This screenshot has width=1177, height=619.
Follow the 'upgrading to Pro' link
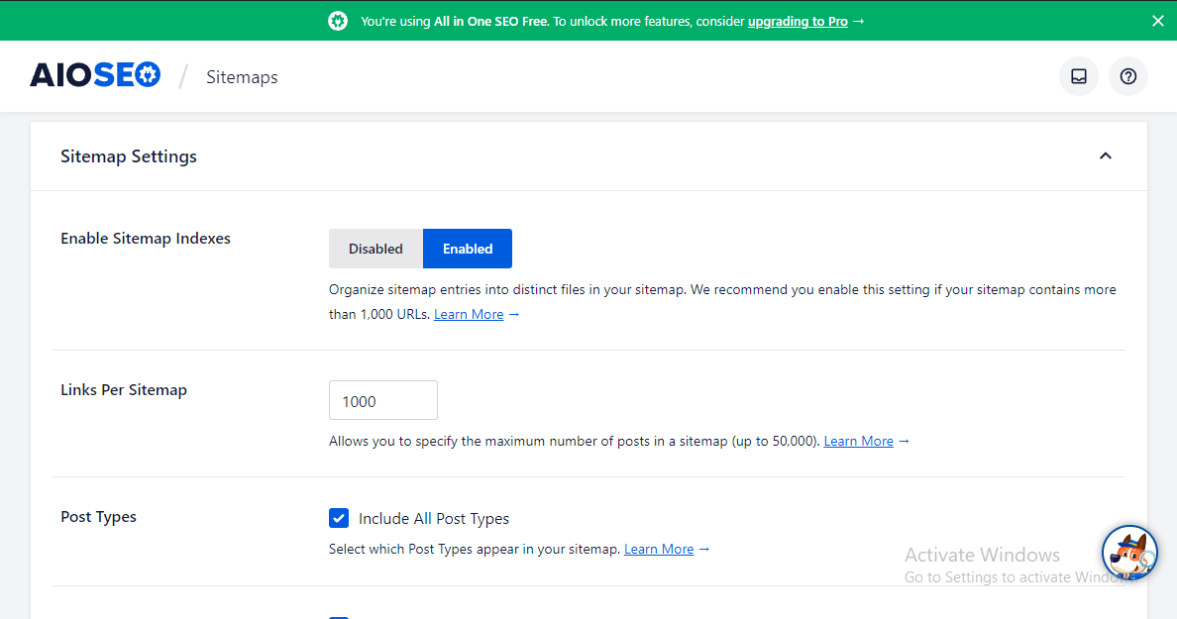click(798, 21)
